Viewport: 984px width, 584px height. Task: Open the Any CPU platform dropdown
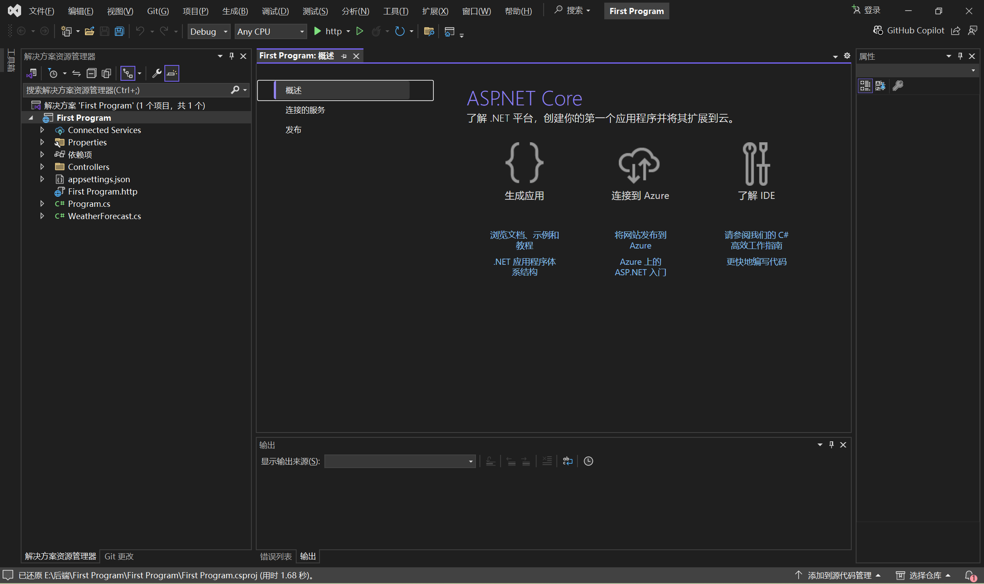pos(270,32)
